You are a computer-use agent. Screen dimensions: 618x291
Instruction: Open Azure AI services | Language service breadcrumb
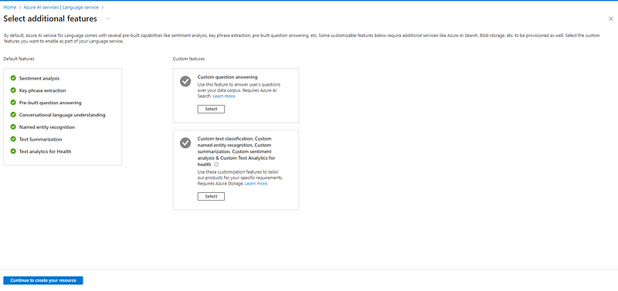point(61,7)
